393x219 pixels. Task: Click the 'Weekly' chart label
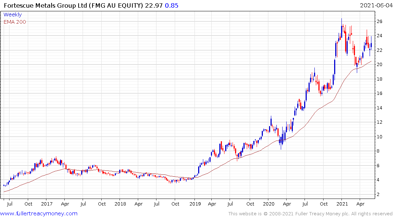[12, 15]
